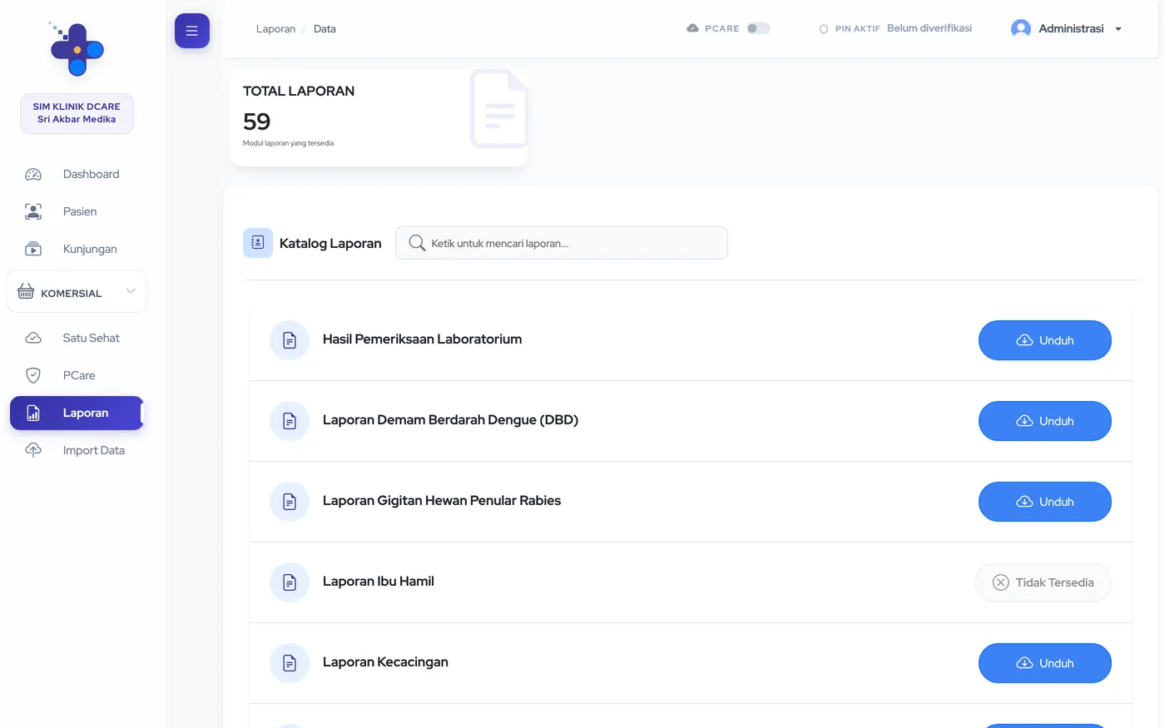Click the Komersial basket icon
Screen dimensions: 1165x728
coord(26,291)
